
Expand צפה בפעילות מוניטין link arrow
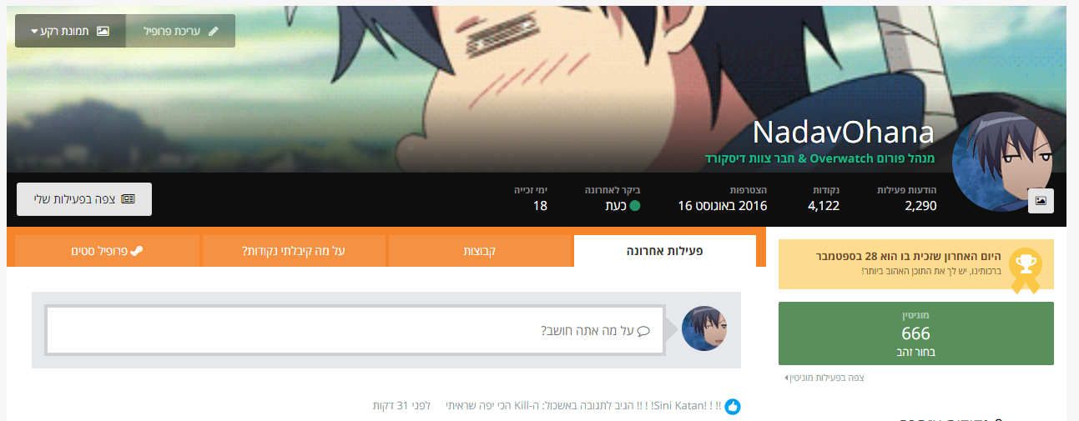[786, 378]
